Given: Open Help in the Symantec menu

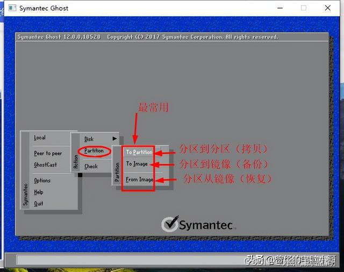Looking at the screenshot, I should 39,192.
